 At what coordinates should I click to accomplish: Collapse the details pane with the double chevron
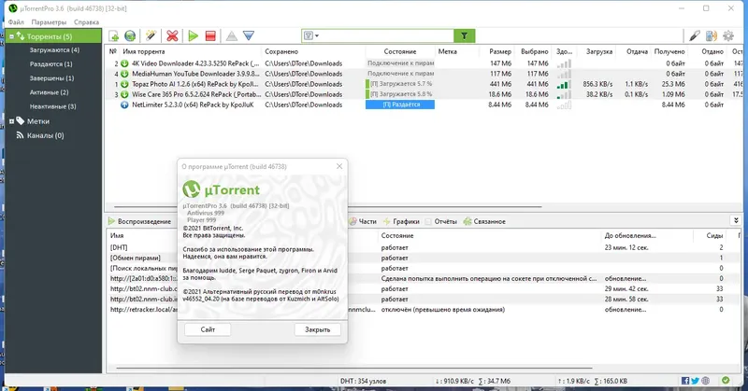pyautogui.click(x=736, y=220)
